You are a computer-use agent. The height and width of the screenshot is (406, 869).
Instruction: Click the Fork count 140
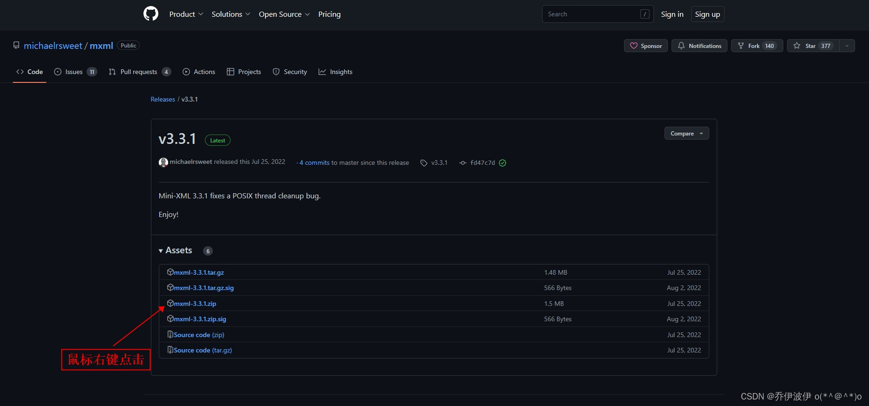(769, 46)
